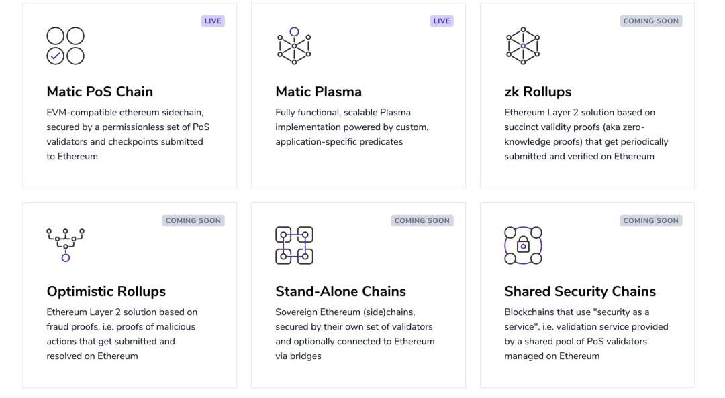Click the LIVE badge on Matic Plasma

click(x=442, y=21)
